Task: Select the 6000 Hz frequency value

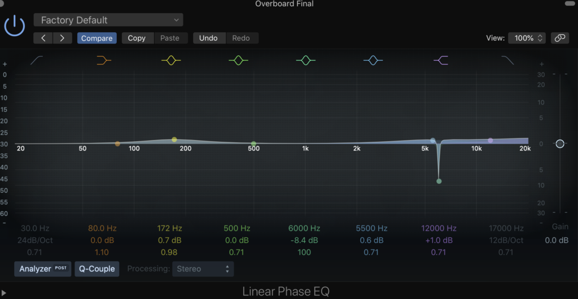Action: [304, 228]
